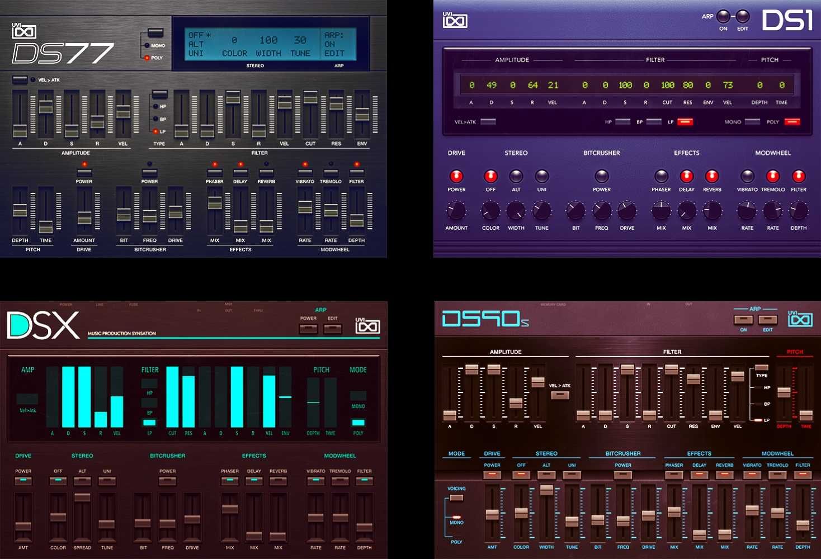821x559 pixels.
Task: Toggle DS90s TREMOLO modwheel button
Action: (x=777, y=475)
